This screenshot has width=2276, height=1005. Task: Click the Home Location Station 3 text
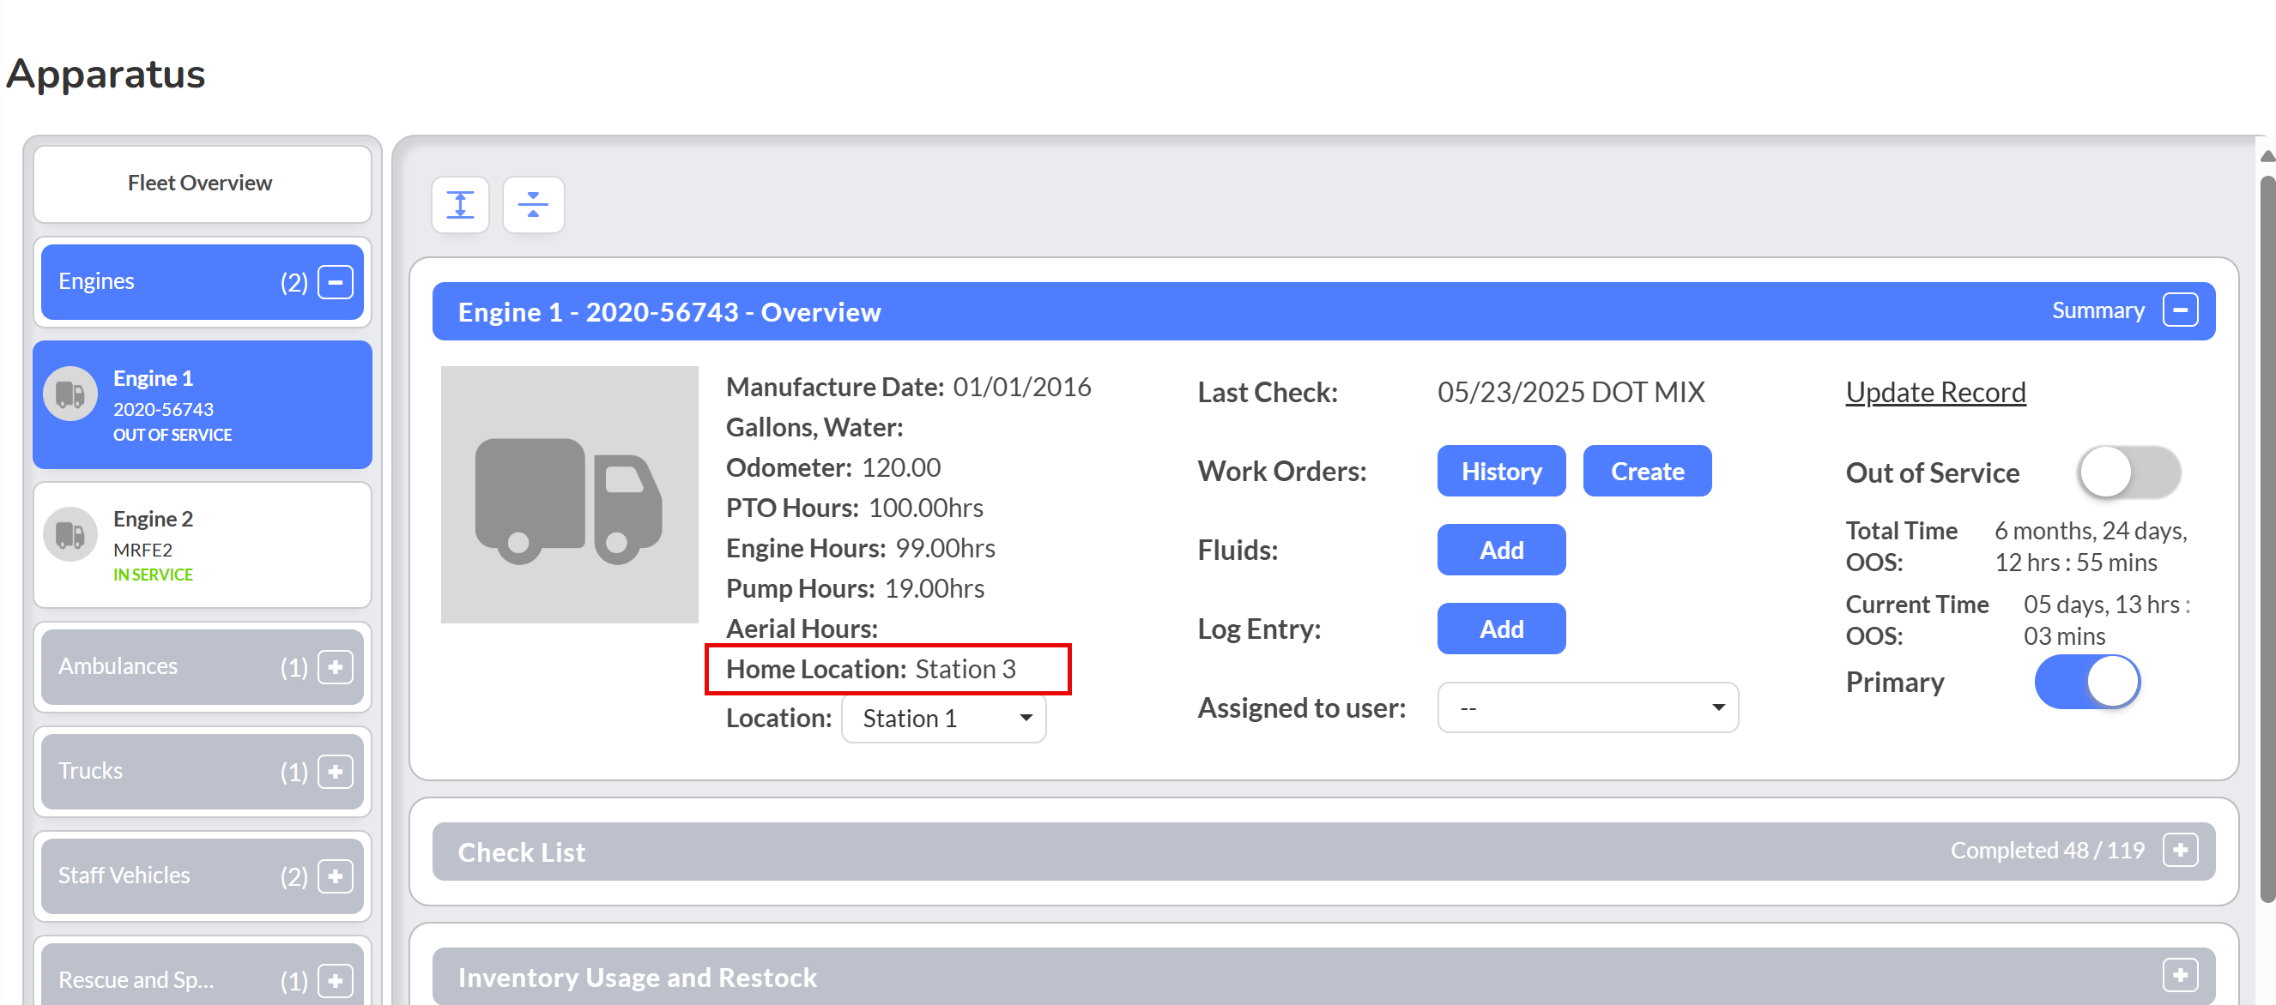871,670
